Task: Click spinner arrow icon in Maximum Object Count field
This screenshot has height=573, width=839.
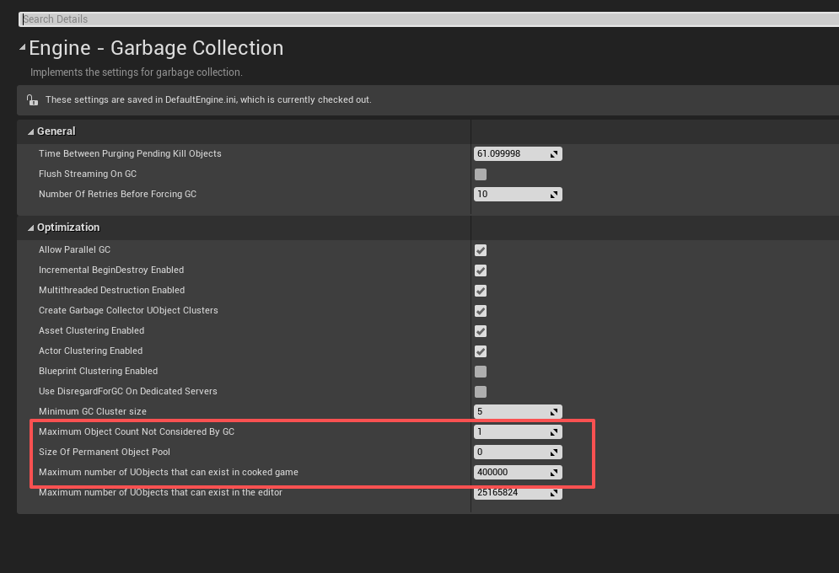Action: tap(554, 432)
